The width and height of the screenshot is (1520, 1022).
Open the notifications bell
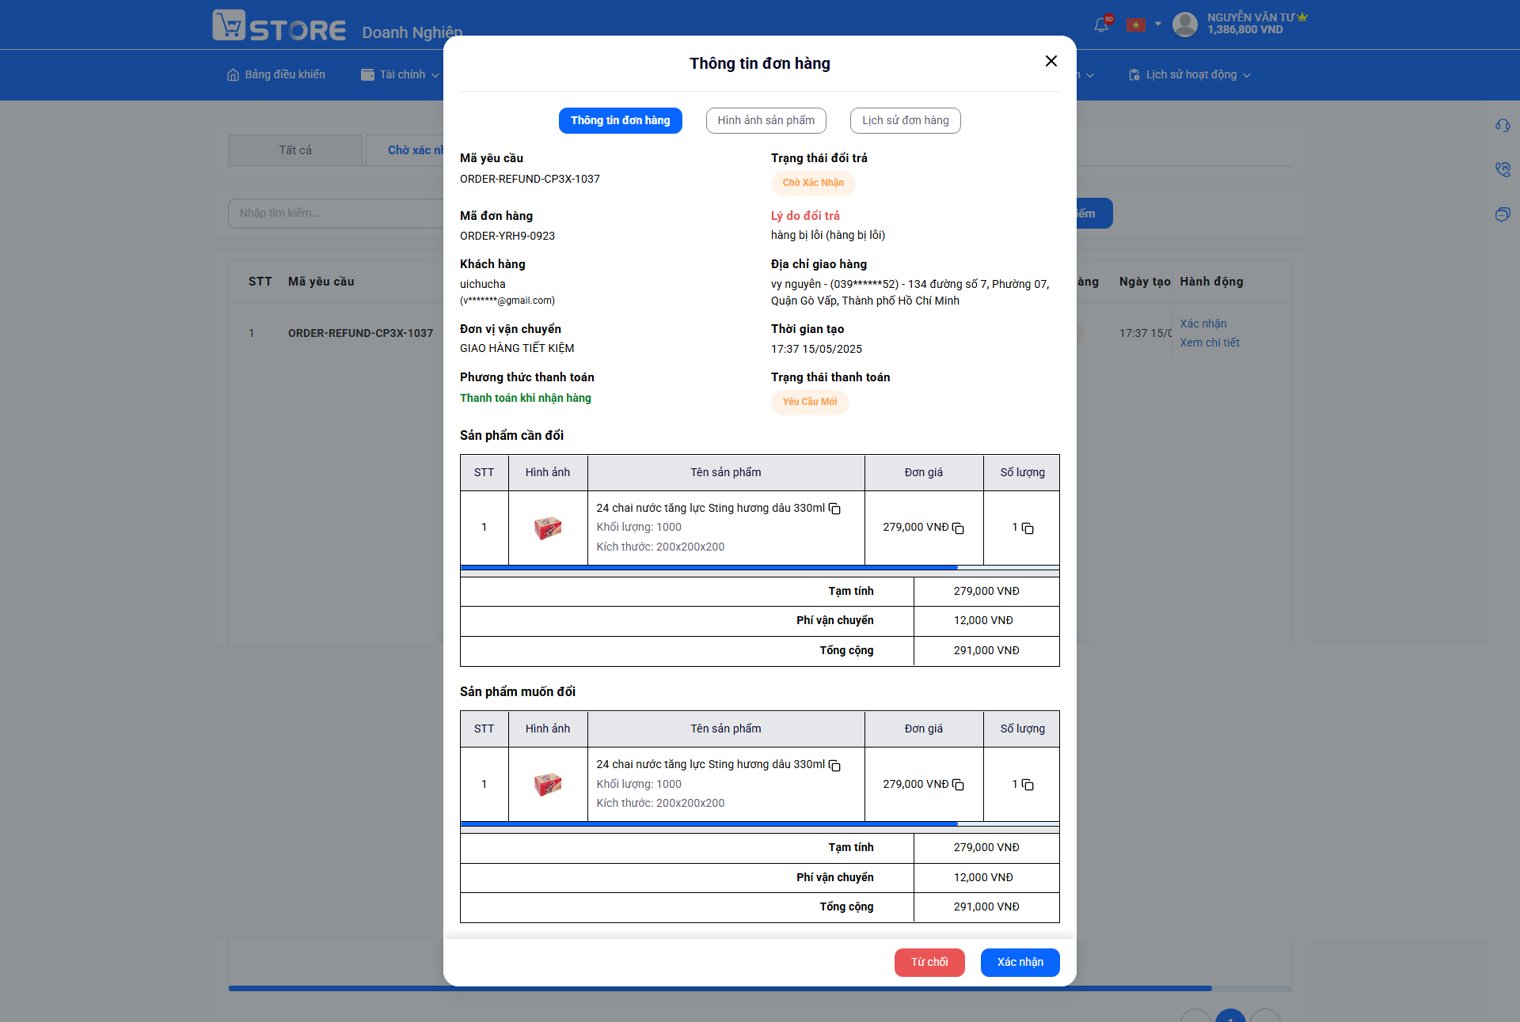[x=1101, y=25]
